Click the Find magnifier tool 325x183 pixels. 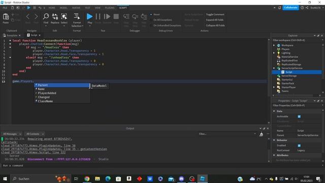tap(46, 17)
